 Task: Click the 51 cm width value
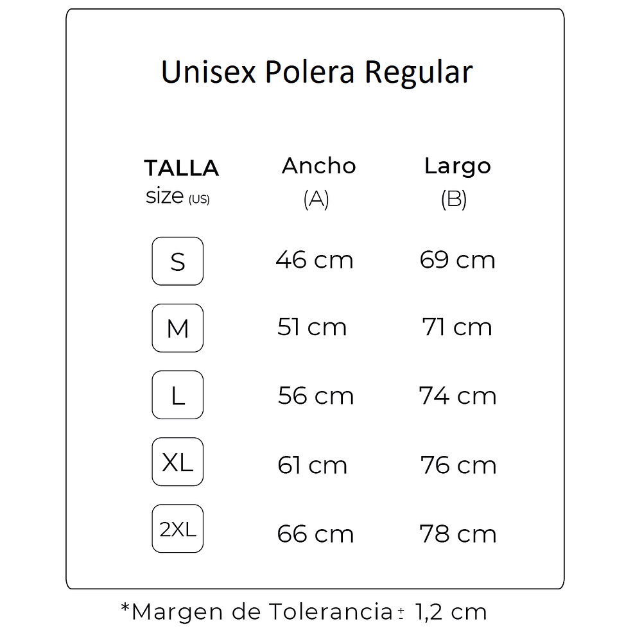pyautogui.click(x=312, y=327)
